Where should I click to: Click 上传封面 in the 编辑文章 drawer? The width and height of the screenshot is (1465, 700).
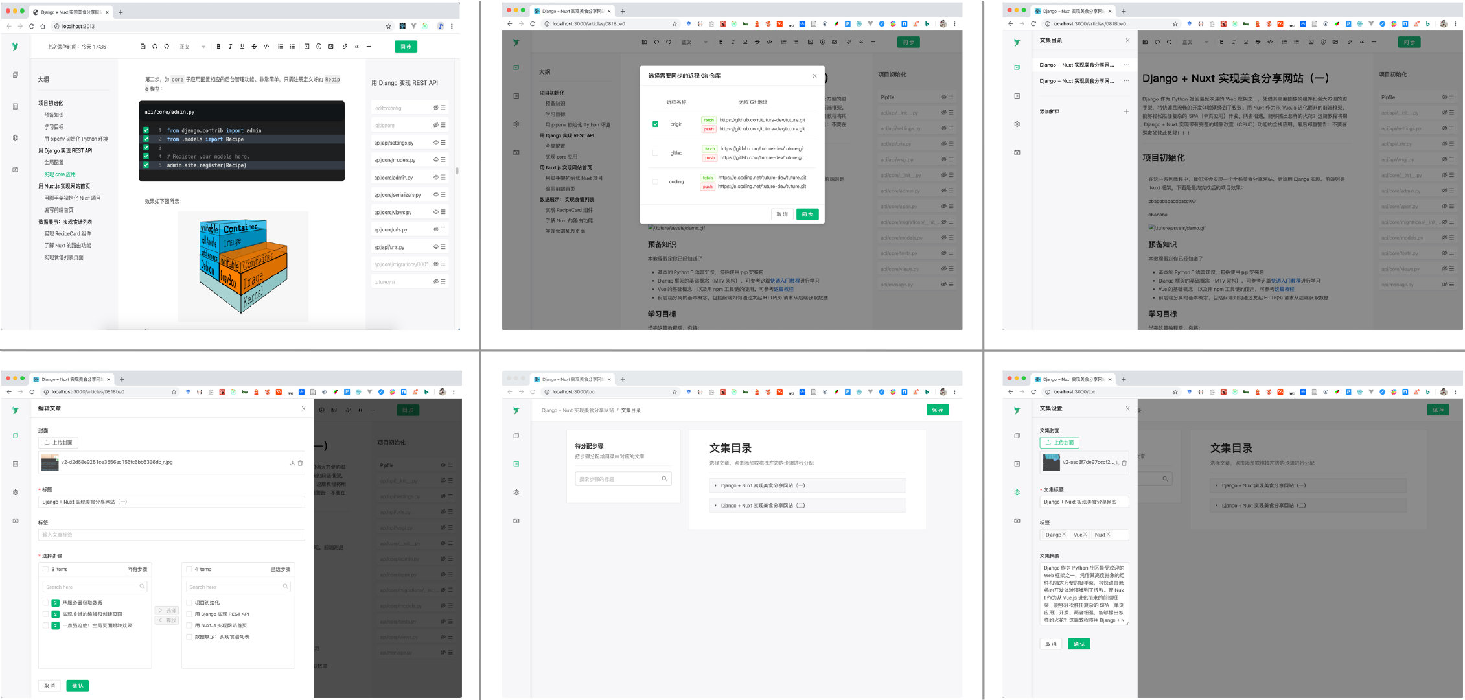coord(58,443)
